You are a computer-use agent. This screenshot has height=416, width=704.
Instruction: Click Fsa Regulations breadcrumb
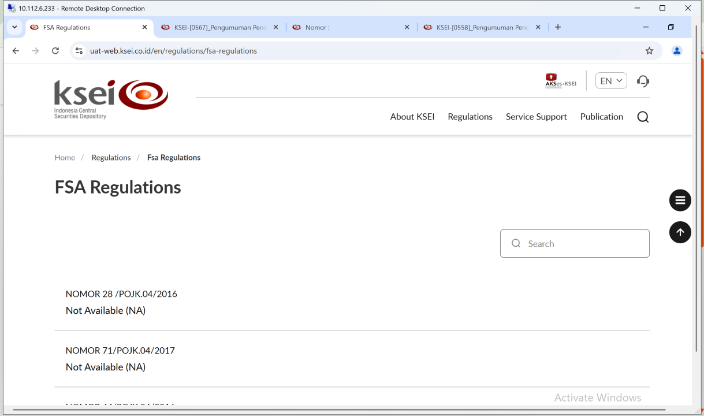coord(174,158)
